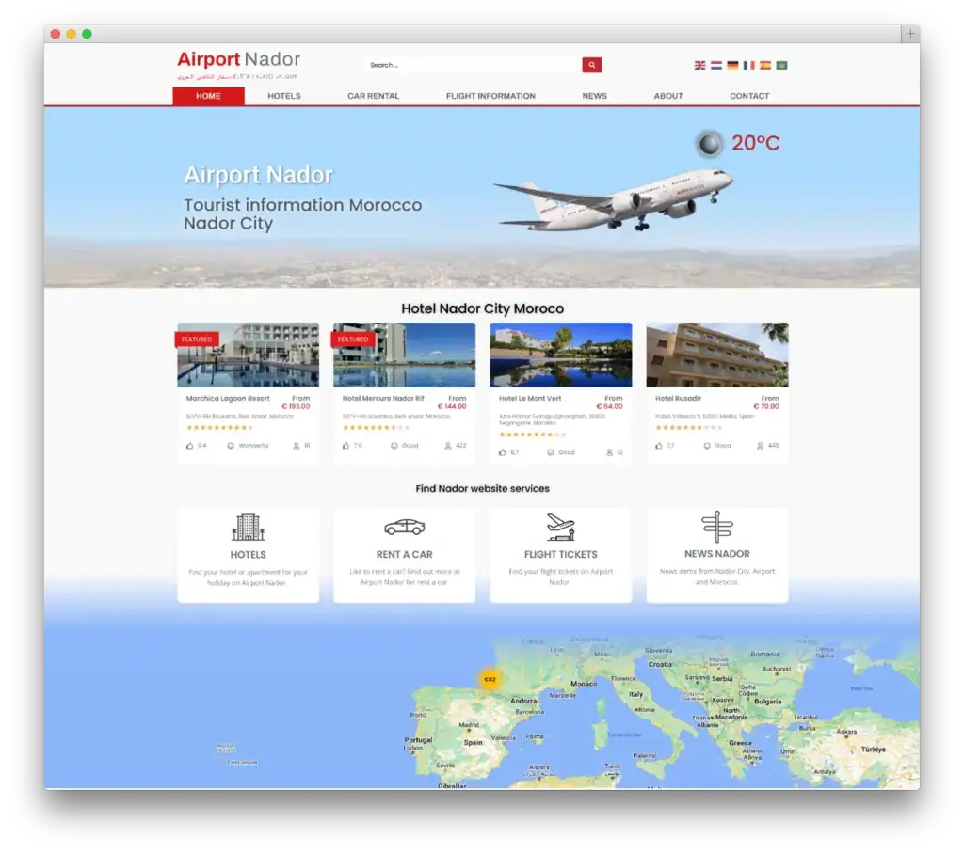Open Hotel Rusadir photo
The image size is (964, 853).
point(717,355)
